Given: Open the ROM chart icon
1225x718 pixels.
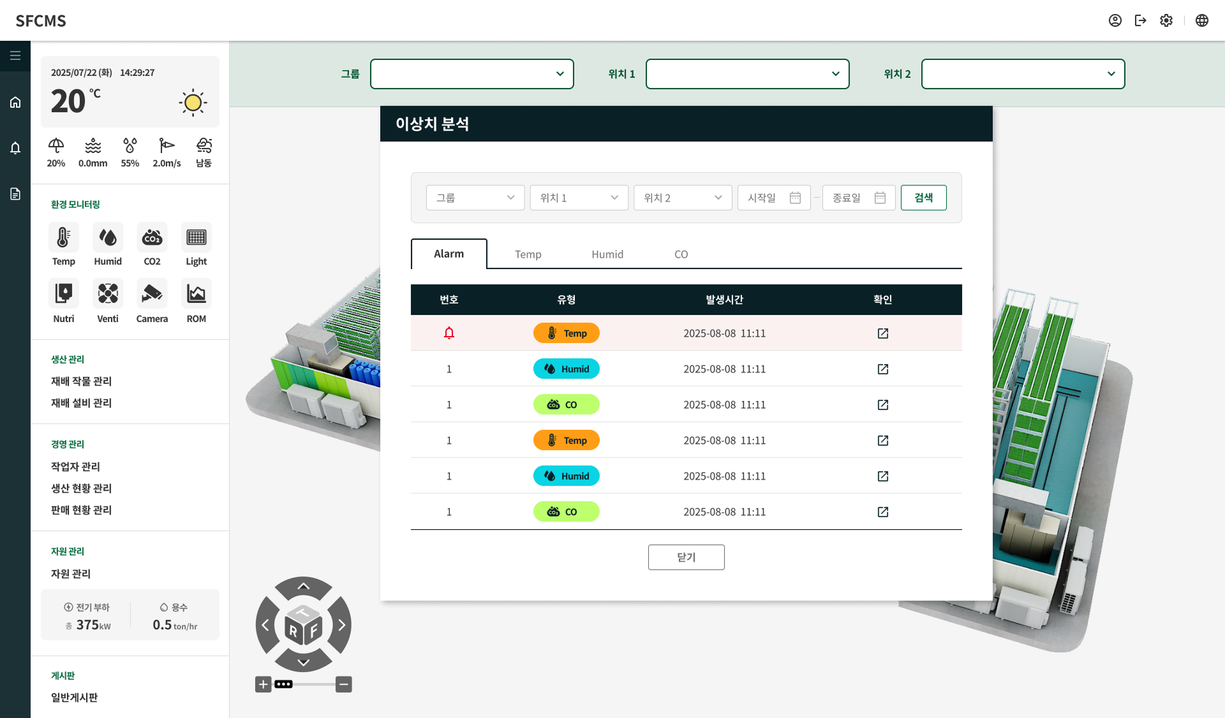Looking at the screenshot, I should point(196,294).
